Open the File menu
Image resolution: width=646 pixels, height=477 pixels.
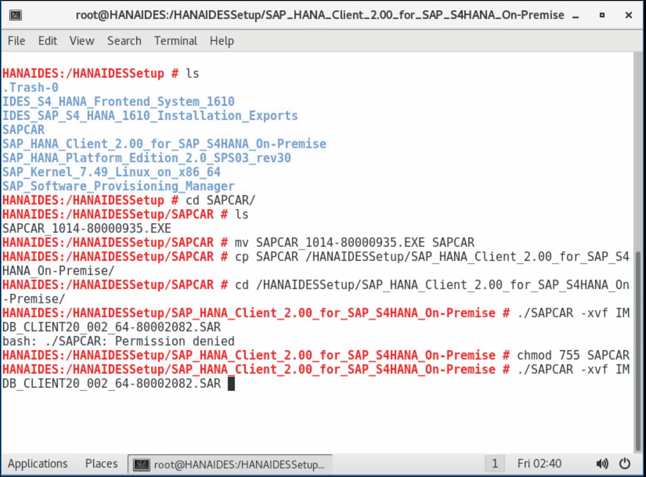[x=16, y=41]
